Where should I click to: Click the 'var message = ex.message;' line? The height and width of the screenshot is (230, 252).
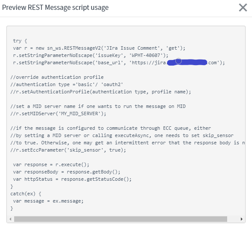[48, 201]
